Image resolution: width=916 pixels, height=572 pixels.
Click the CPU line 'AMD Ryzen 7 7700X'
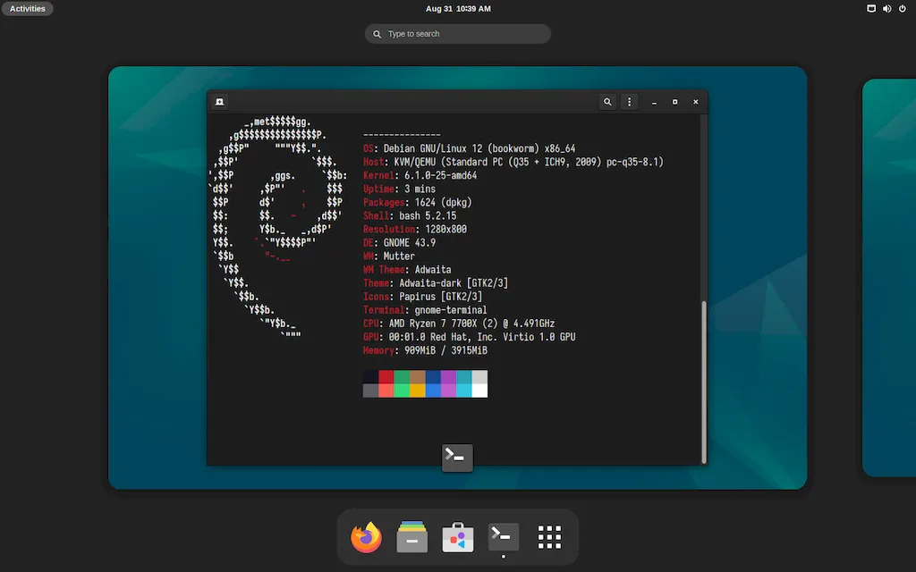[x=433, y=324]
